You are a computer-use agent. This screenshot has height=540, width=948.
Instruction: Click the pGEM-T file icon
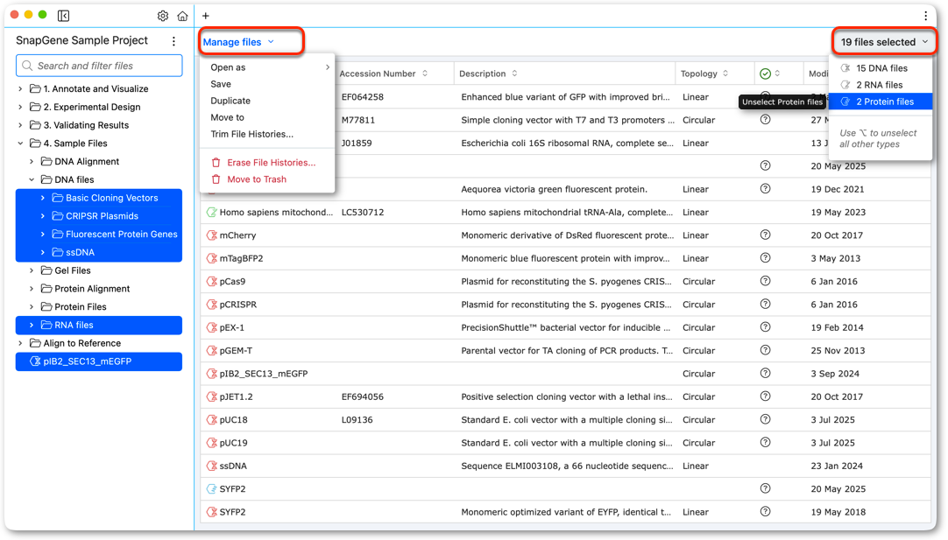212,351
